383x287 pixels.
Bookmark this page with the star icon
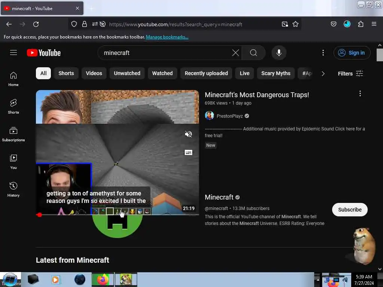[295, 24]
